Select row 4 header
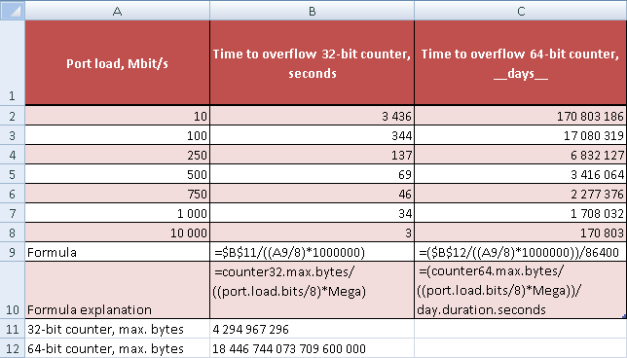Viewport: 627px width, 358px height. 13,155
